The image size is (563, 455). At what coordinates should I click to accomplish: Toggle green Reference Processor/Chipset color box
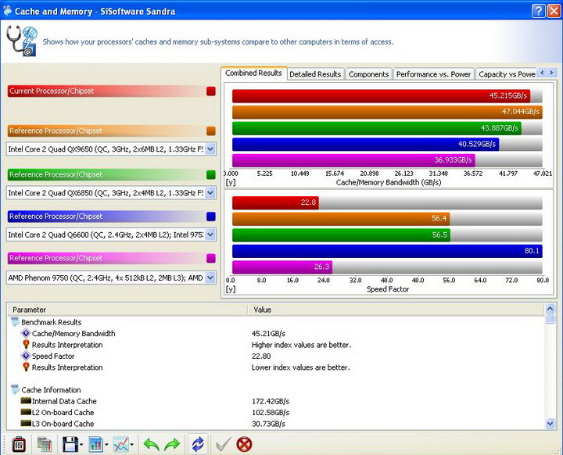pyautogui.click(x=211, y=175)
